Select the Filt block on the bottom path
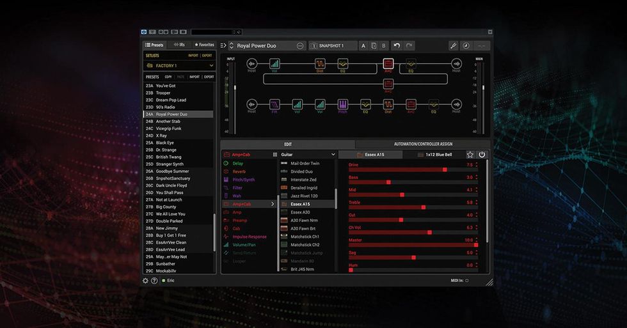 pos(274,104)
